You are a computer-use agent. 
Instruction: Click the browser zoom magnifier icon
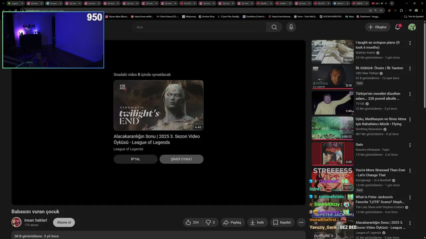375,10
